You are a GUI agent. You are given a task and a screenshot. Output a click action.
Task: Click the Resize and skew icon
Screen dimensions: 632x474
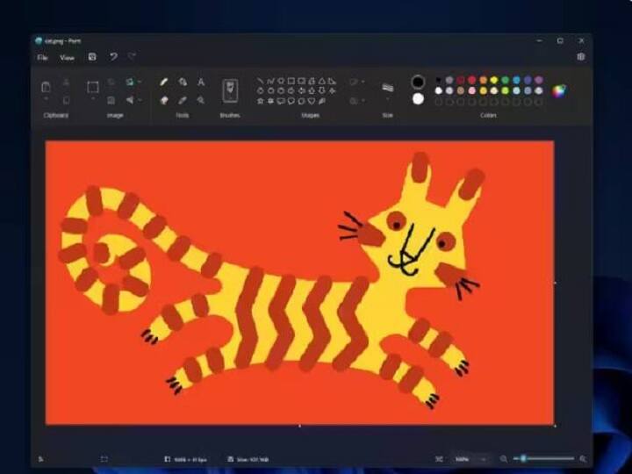(x=111, y=100)
